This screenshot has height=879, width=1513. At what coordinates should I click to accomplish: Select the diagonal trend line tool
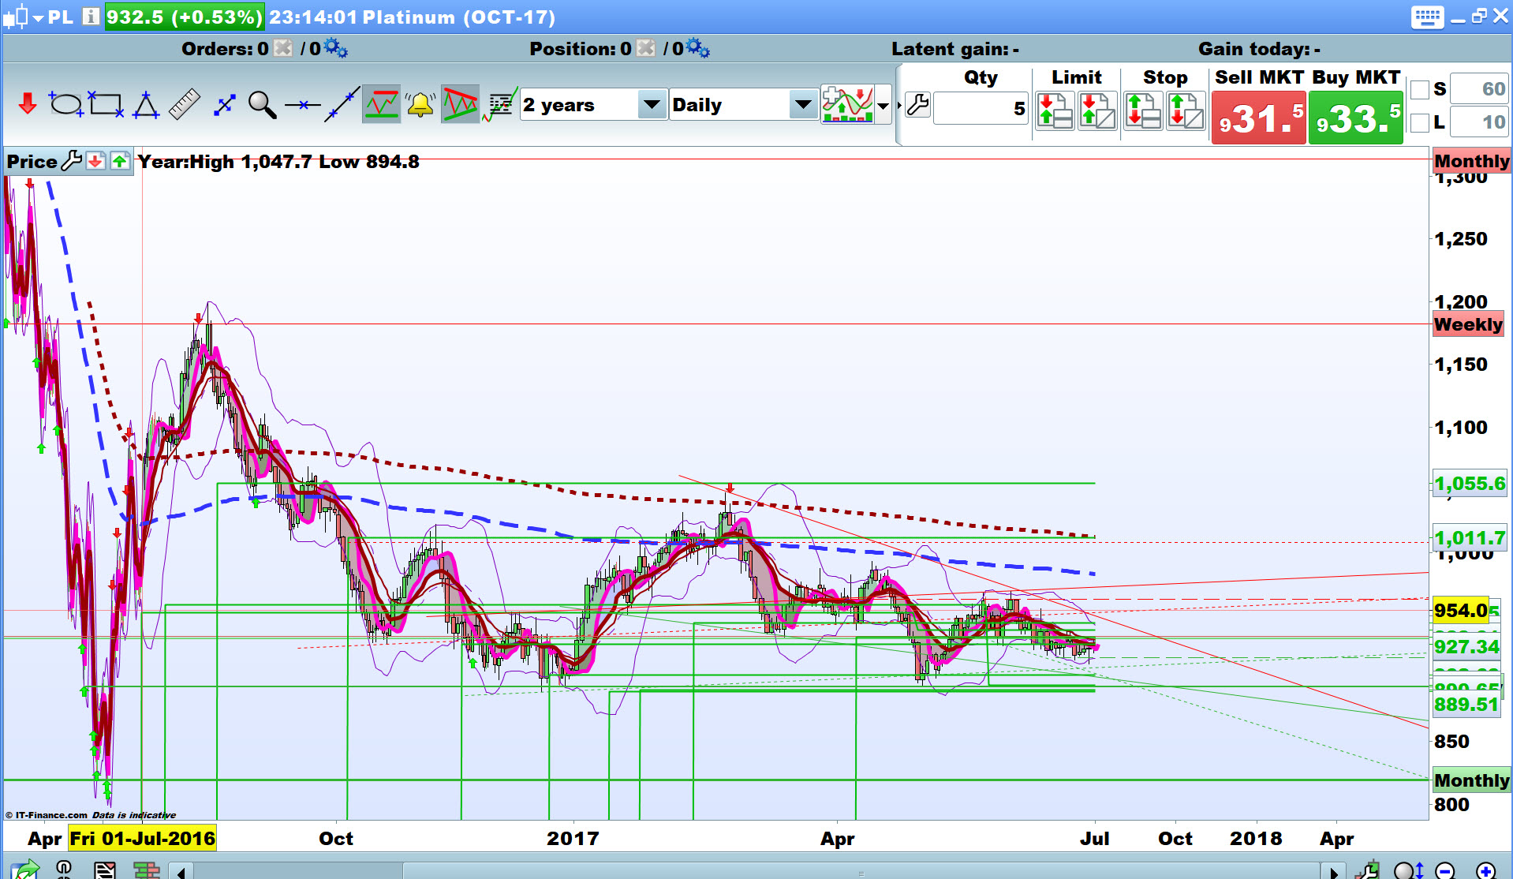[x=342, y=104]
